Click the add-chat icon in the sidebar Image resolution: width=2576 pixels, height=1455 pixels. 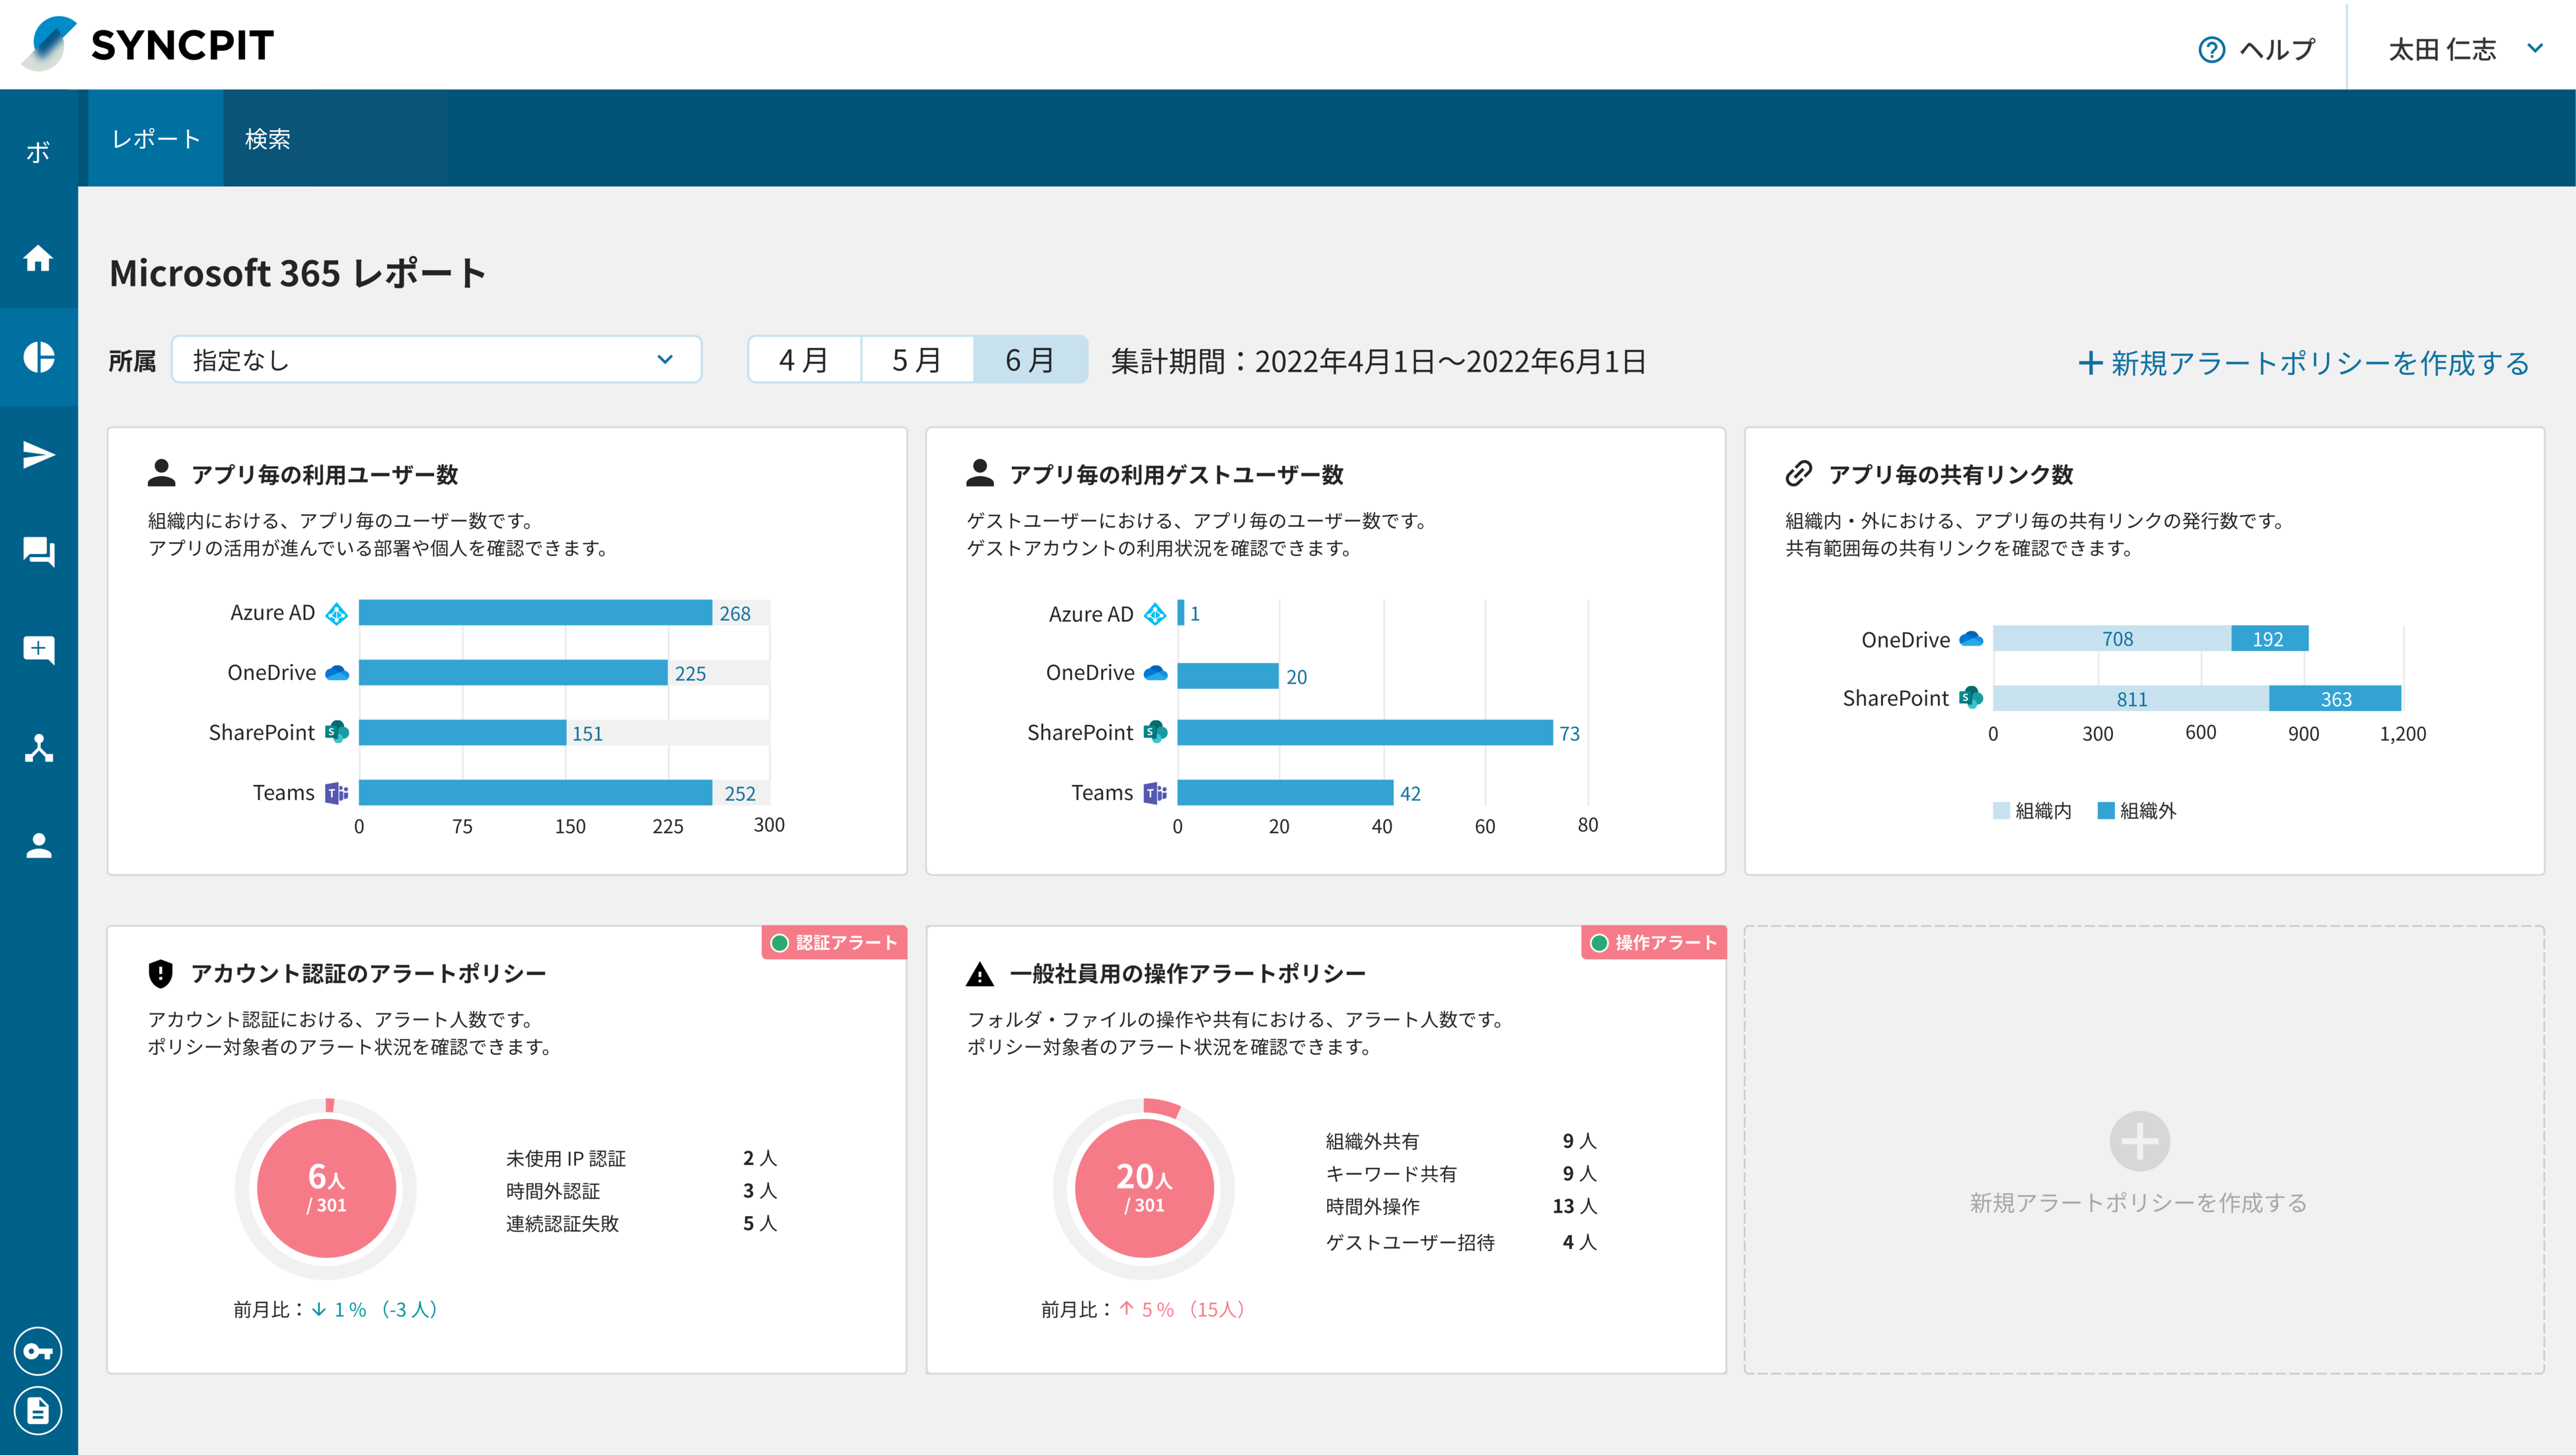coord(38,648)
